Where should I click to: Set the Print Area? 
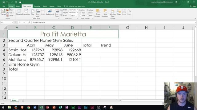coord(38,13)
